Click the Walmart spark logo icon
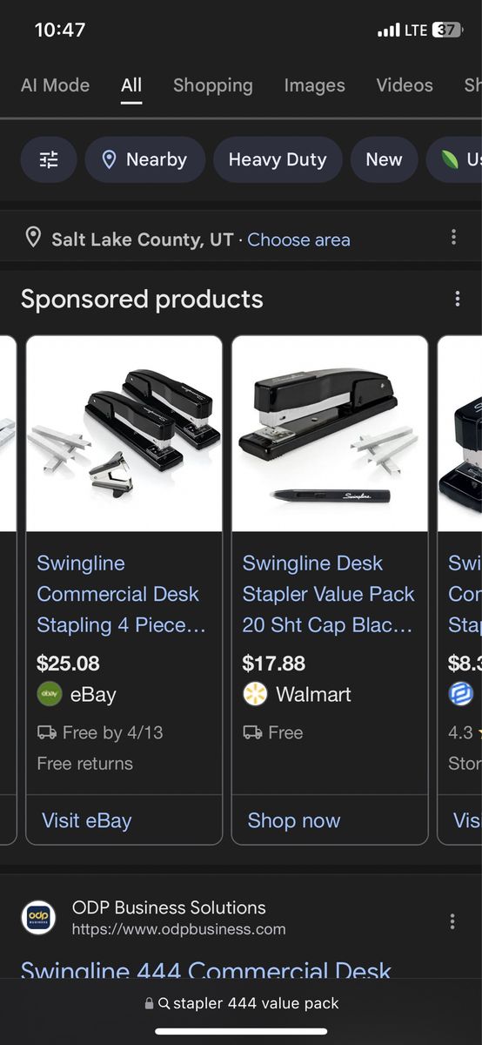This screenshot has height=1045, width=482. click(255, 694)
